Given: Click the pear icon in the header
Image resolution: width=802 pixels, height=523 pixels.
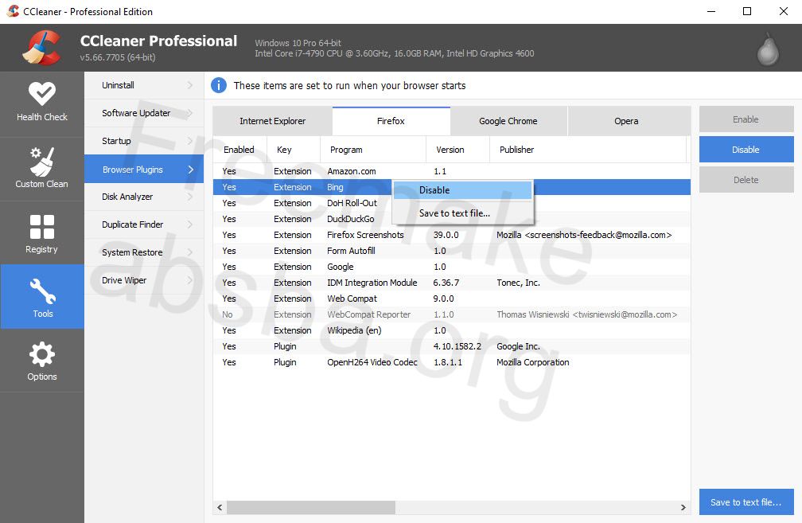Looking at the screenshot, I should [x=768, y=49].
